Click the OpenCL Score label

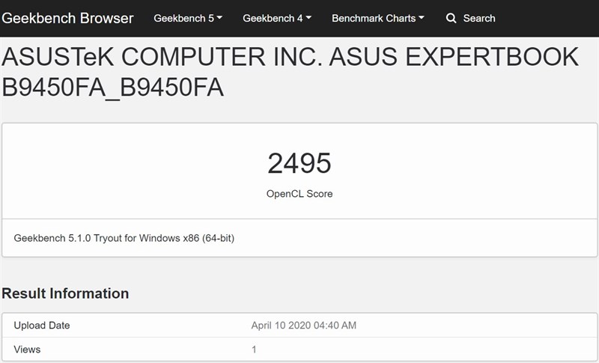pos(299,194)
